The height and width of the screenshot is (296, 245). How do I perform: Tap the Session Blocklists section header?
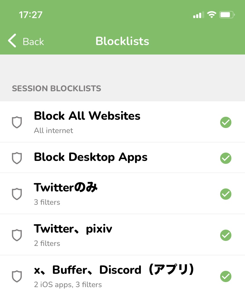(57, 89)
